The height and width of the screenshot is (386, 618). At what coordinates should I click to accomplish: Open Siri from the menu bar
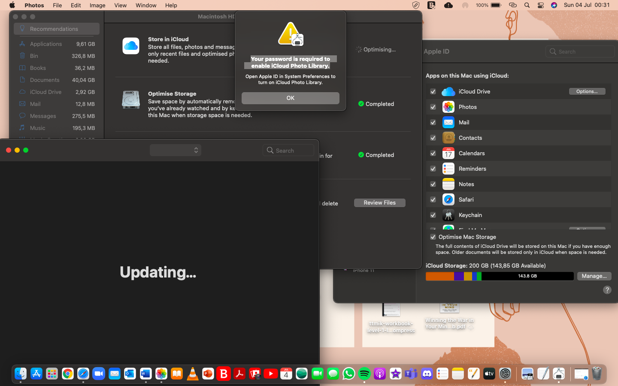pyautogui.click(x=554, y=5)
